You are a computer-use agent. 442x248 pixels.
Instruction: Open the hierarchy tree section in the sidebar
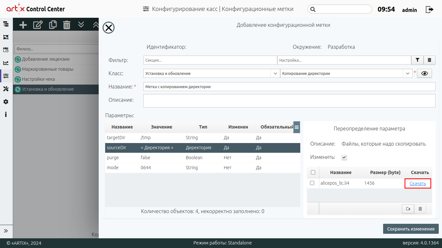point(6,24)
